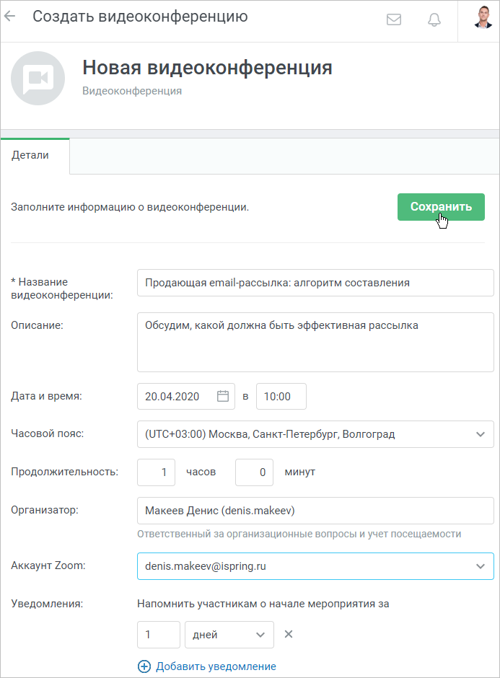Click the start time field 10:00
This screenshot has width=500, height=678.
tap(281, 396)
